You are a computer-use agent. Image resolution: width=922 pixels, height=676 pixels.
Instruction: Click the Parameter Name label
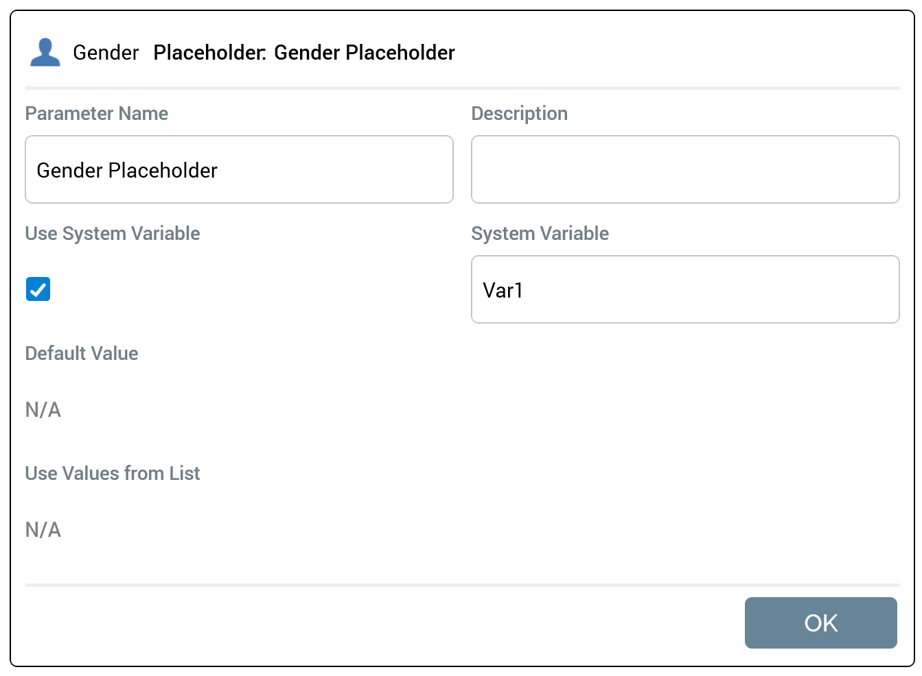click(96, 114)
